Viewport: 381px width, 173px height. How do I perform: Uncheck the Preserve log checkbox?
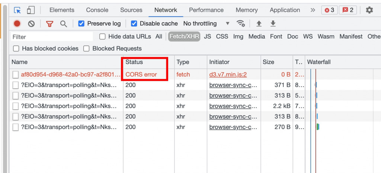pos(81,24)
